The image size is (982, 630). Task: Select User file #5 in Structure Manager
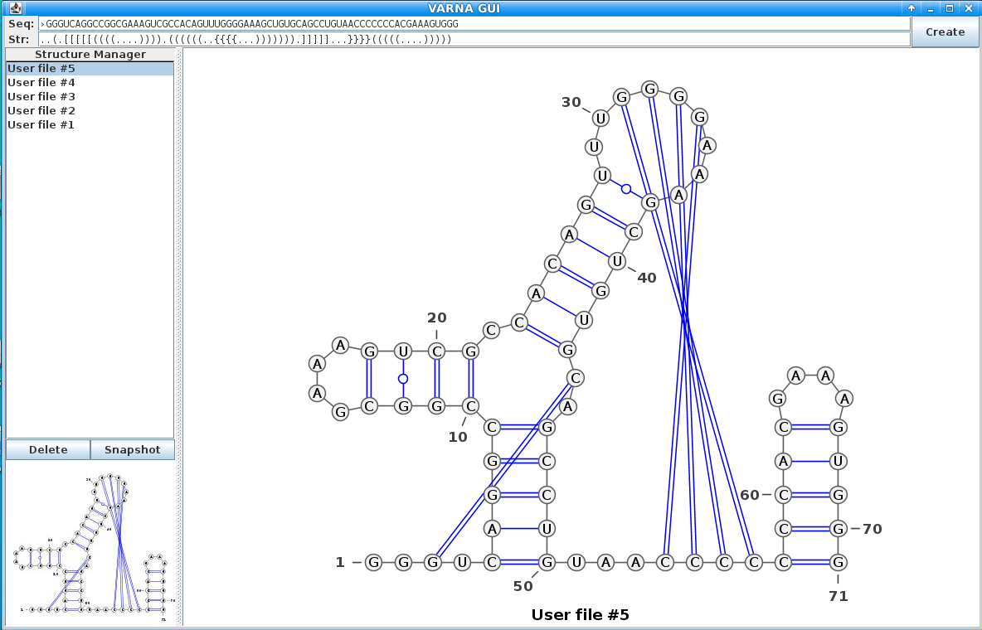pos(41,69)
